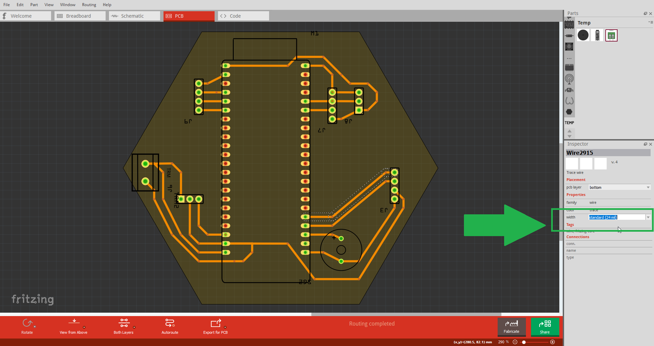Close the Inspector panel
The image size is (654, 346).
(651, 144)
